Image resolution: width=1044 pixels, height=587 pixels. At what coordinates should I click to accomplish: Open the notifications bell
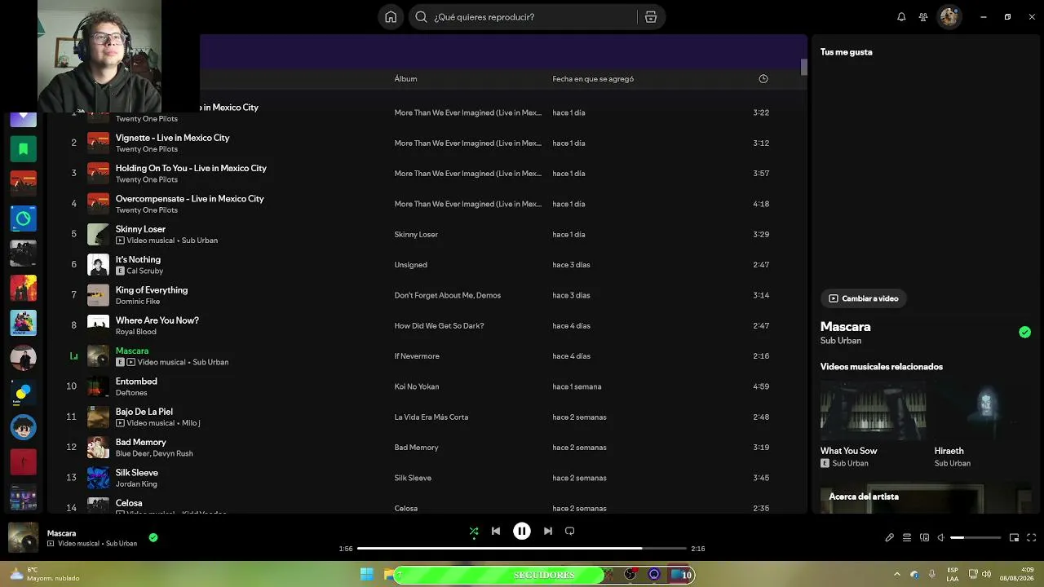coord(901,17)
